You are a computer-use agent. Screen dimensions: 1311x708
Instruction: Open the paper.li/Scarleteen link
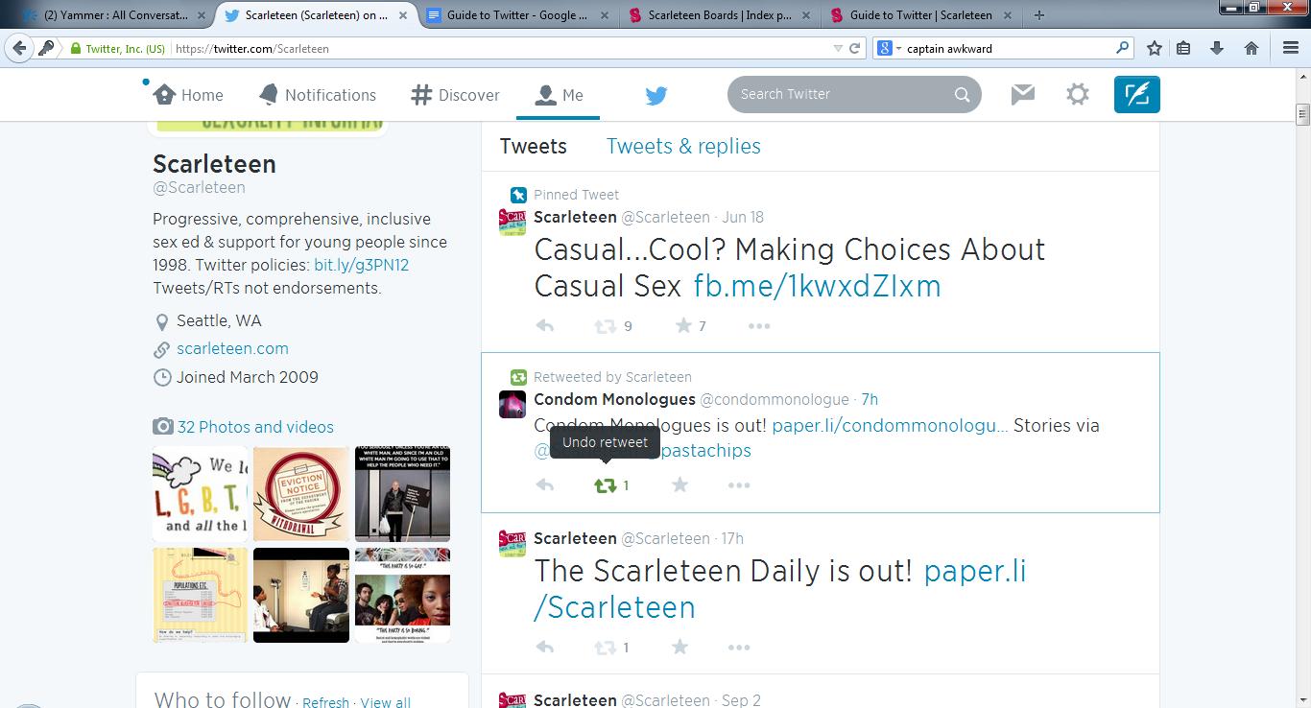780,589
